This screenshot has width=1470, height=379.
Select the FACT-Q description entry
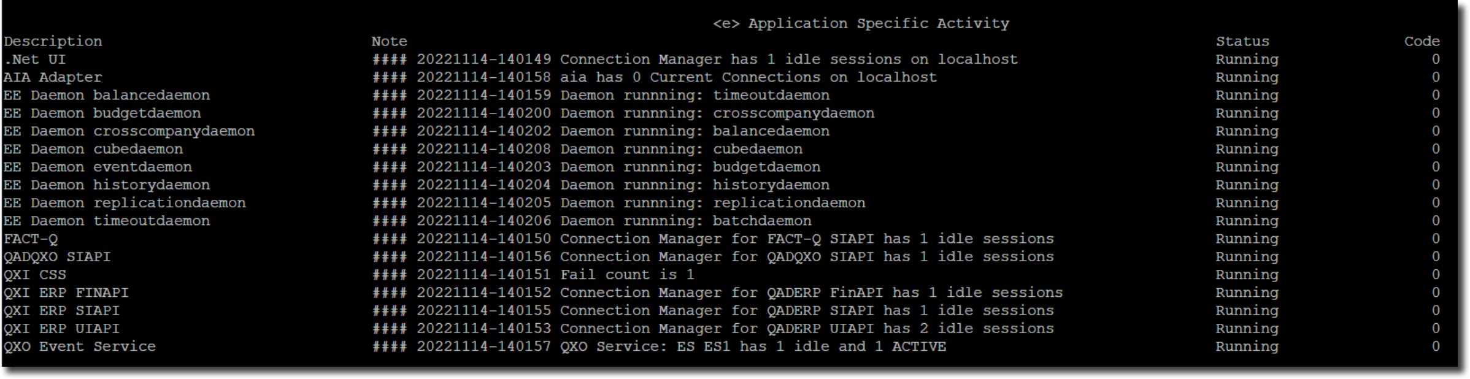pyautogui.click(x=31, y=239)
